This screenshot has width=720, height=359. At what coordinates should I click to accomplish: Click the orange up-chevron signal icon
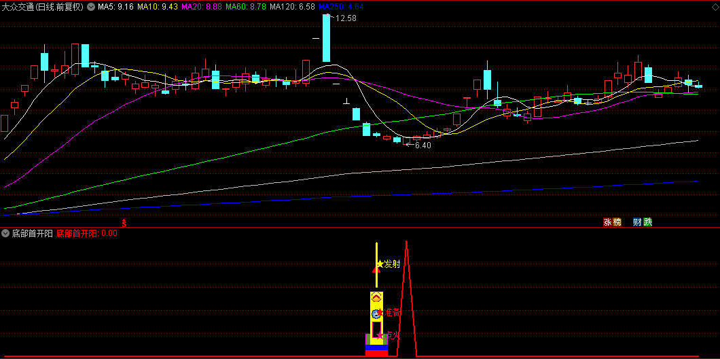pyautogui.click(x=376, y=298)
